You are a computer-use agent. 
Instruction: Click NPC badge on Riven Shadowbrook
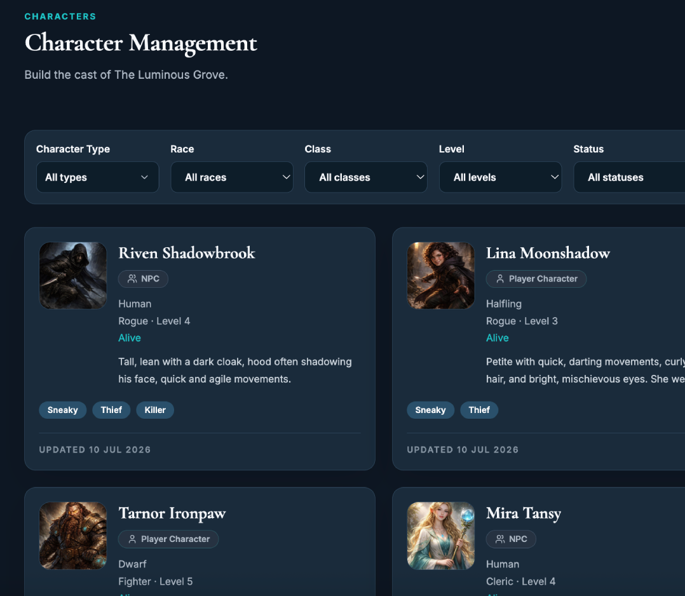pyautogui.click(x=144, y=279)
